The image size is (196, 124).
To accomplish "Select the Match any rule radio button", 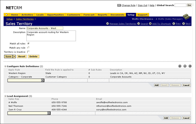I will [28, 48].
